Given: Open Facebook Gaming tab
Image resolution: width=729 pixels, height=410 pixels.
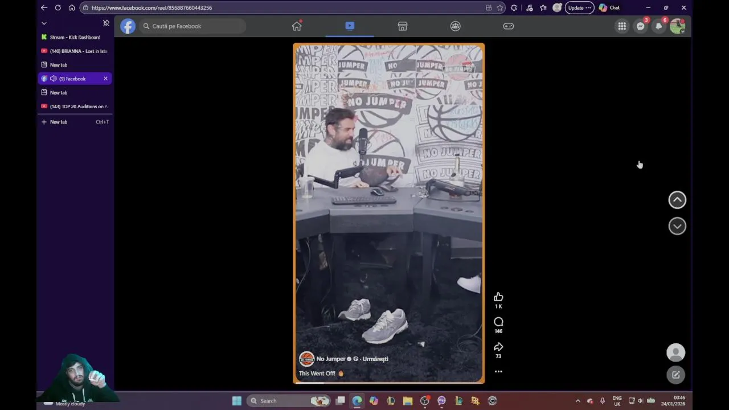Looking at the screenshot, I should point(509,26).
